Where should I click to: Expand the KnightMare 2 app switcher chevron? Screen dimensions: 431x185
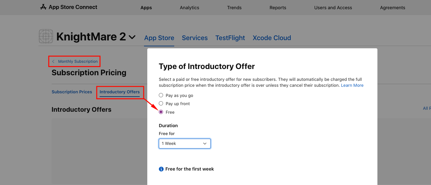pyautogui.click(x=132, y=37)
